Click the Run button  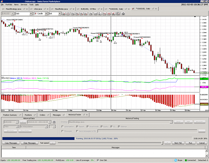coord(191,143)
